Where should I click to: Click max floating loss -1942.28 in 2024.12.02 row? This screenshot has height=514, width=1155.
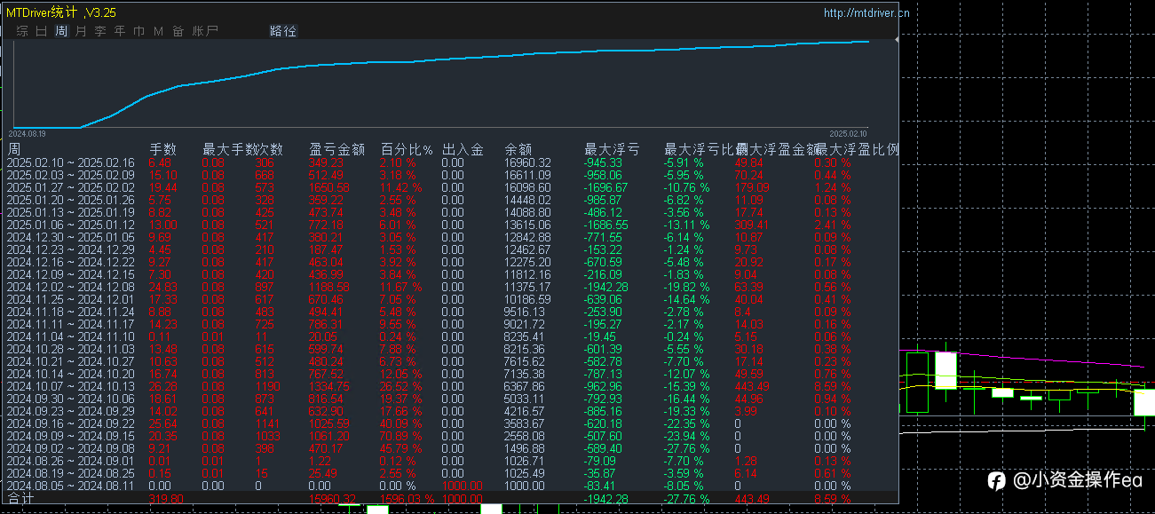[606, 287]
